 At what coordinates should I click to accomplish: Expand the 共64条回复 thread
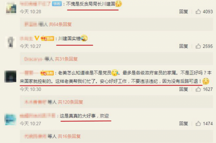[x=60, y=25]
